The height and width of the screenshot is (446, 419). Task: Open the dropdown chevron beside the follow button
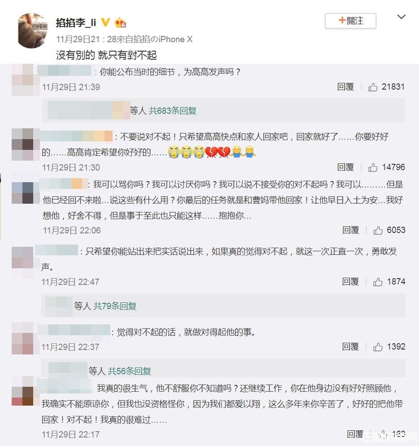tap(401, 17)
